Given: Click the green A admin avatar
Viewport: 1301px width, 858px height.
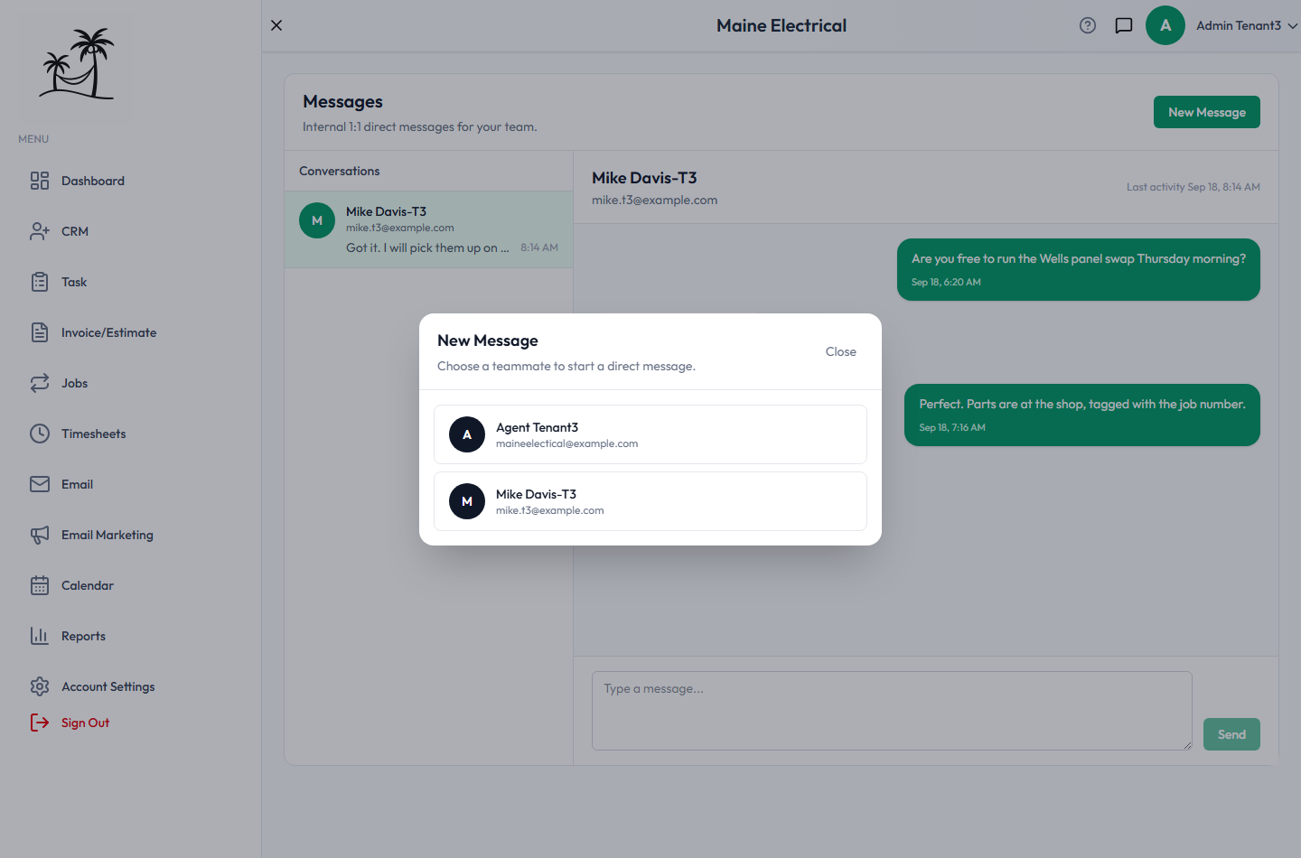Looking at the screenshot, I should click(x=1165, y=25).
